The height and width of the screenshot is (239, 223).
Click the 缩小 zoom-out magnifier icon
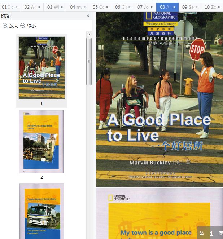point(23,26)
